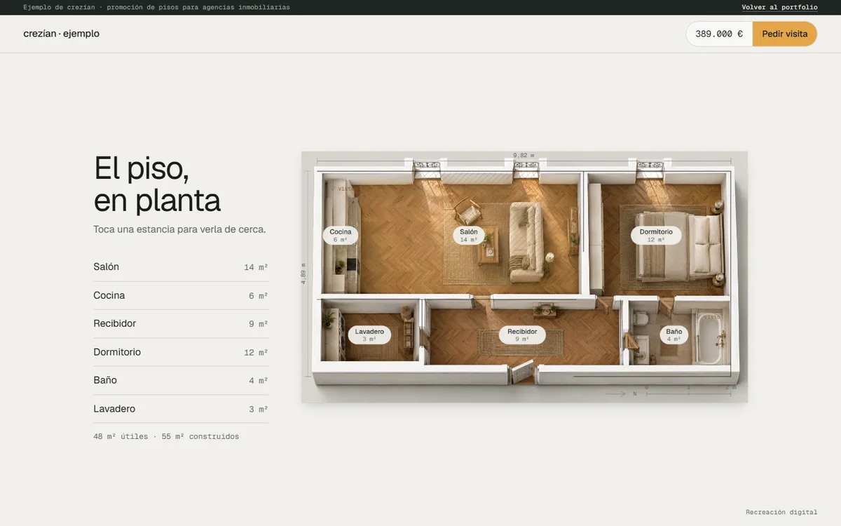Image resolution: width=841 pixels, height=526 pixels.
Task: Tap the Salón label on the floor plan
Action: (469, 235)
